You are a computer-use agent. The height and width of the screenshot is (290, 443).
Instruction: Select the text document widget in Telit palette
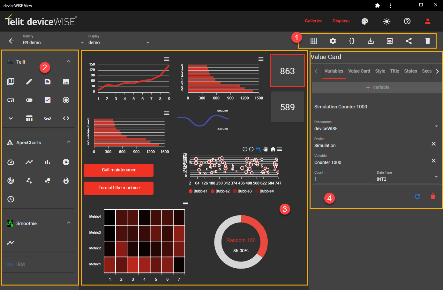point(48,82)
